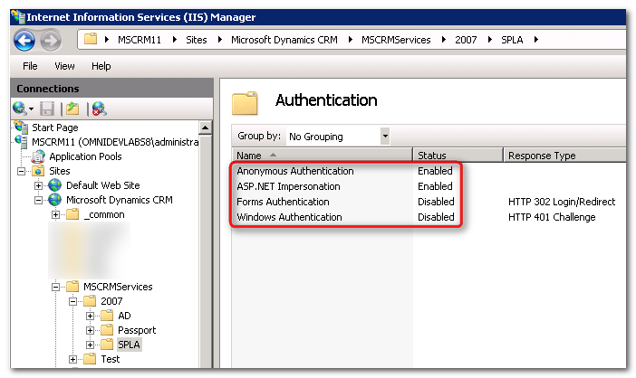
Task: Select the Anonymous Authentication row
Action: [429, 171]
